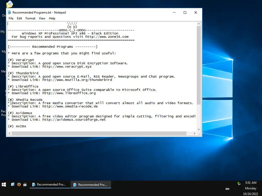Open the Windows Start menu
Viewport: 262px width, 196px height.
(4, 185)
